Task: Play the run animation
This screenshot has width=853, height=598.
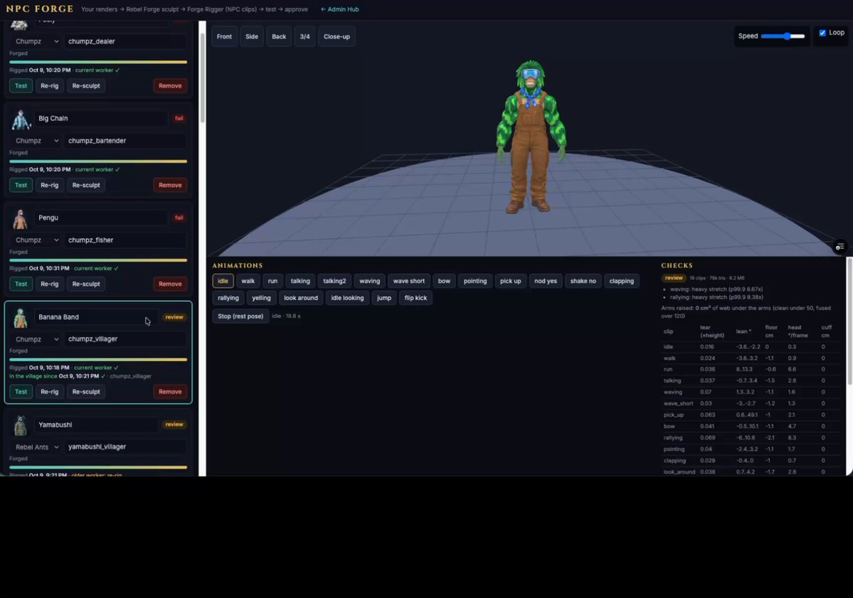Action: pos(272,281)
